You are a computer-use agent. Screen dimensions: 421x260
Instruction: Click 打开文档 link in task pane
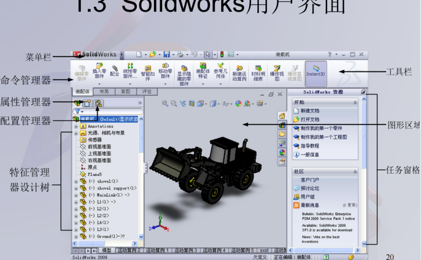[310, 120]
